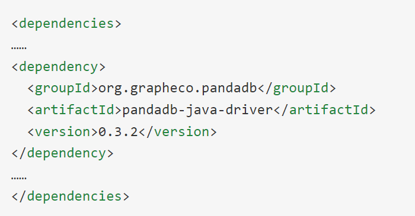Click the closing </version> tag
The width and height of the screenshot is (415, 216).
click(x=178, y=132)
